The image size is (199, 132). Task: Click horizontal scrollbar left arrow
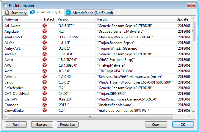[x=5, y=117]
